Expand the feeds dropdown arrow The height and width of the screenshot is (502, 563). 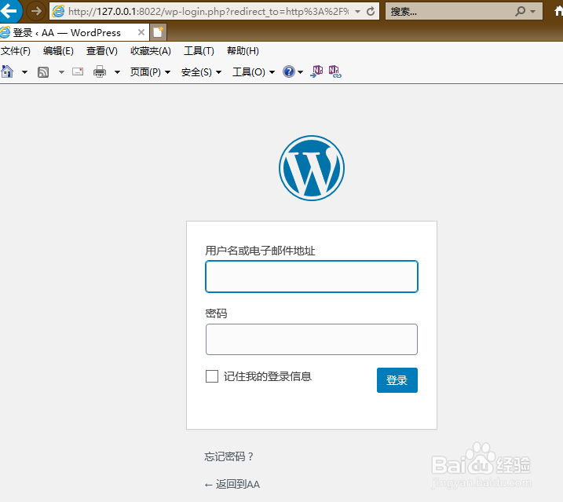tap(61, 72)
